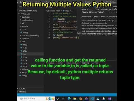Open t4.py using its file icon
Image resolution: width=134 pixels, height=101 pixels.
pos(21,66)
